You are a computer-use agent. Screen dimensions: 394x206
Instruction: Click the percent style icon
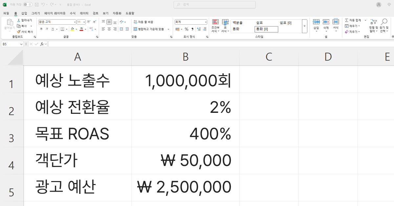click(186, 29)
